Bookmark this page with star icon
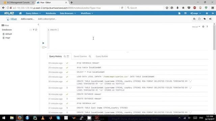The height and width of the screenshot is (121, 216). 167,8
